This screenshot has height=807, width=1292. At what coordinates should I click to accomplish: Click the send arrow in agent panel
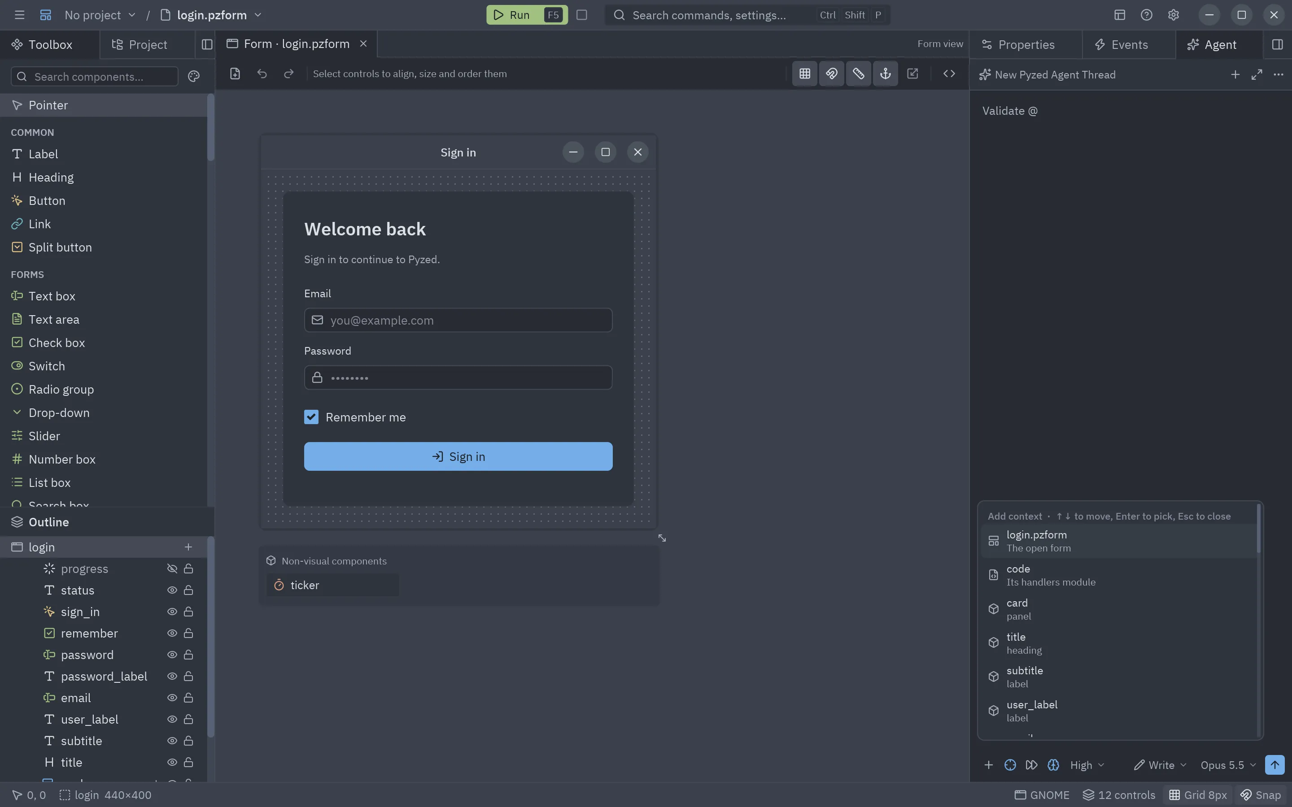point(1275,765)
